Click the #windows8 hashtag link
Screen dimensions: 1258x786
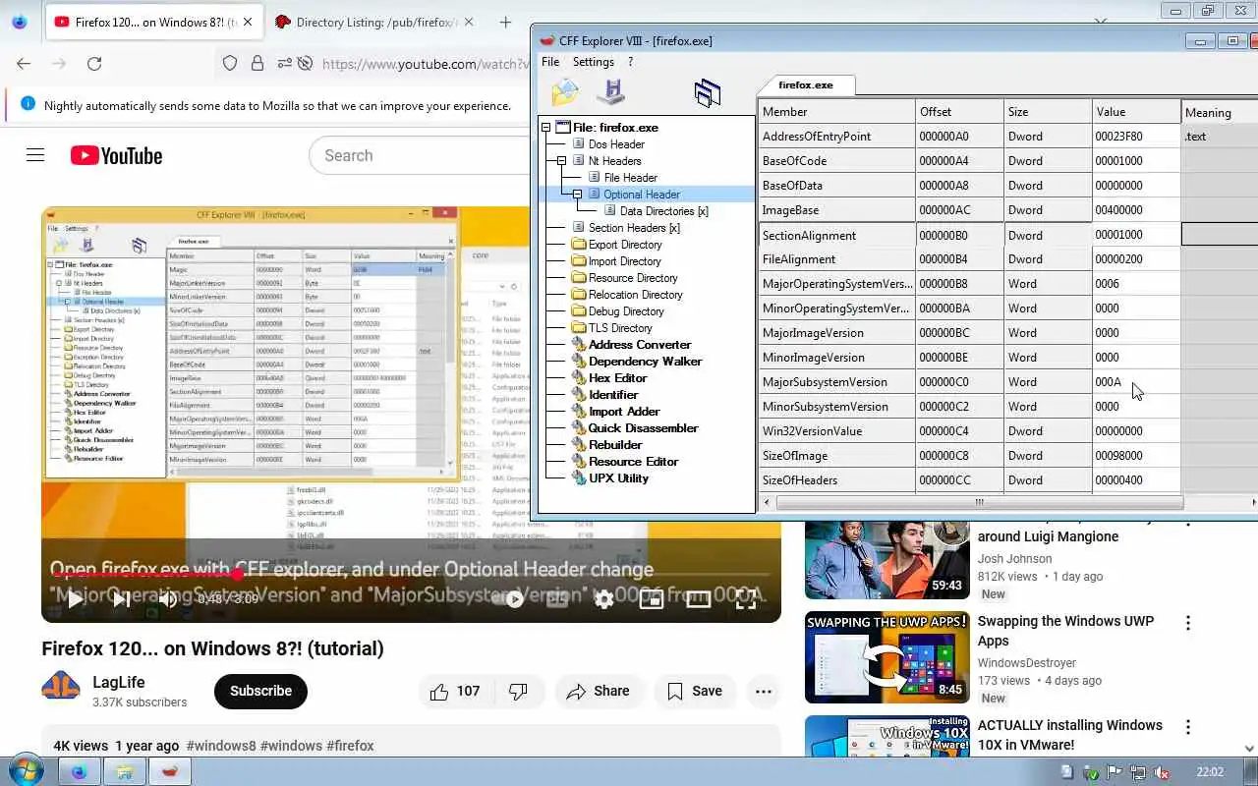tap(221, 746)
